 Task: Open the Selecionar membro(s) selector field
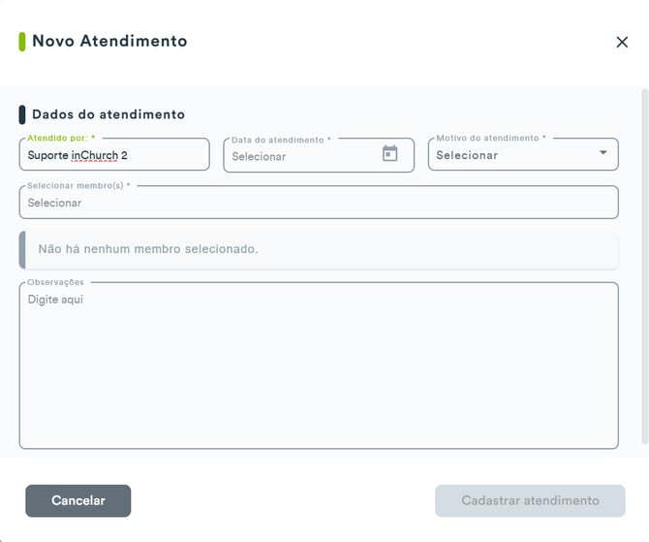pyautogui.click(x=319, y=203)
